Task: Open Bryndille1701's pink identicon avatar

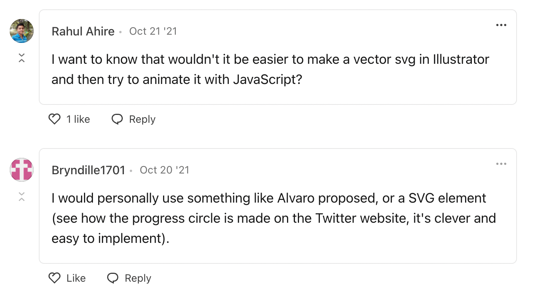Action: [x=22, y=170]
